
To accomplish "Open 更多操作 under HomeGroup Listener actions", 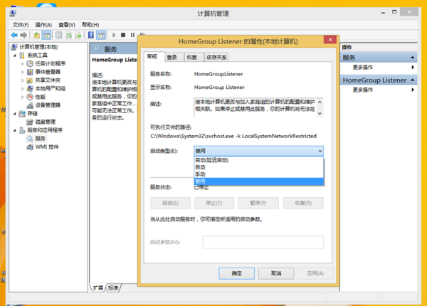I will pyautogui.click(x=379, y=90).
